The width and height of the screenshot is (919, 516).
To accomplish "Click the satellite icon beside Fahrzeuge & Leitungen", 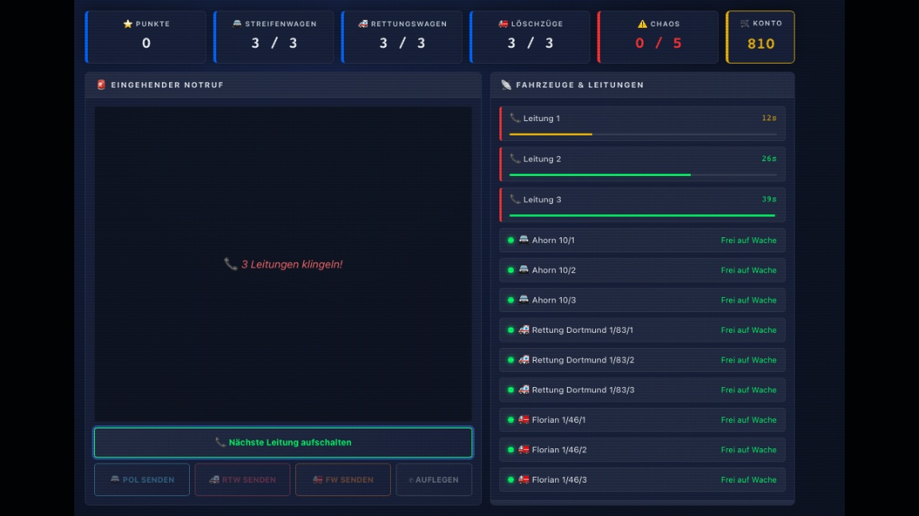I will 507,85.
